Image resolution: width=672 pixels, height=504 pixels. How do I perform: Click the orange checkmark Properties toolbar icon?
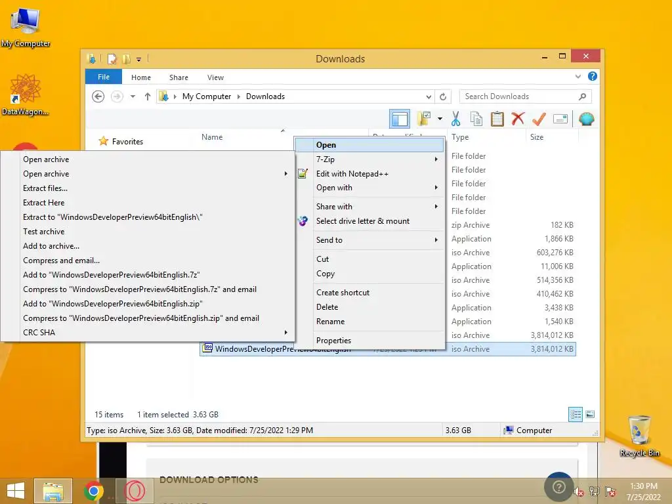(539, 119)
